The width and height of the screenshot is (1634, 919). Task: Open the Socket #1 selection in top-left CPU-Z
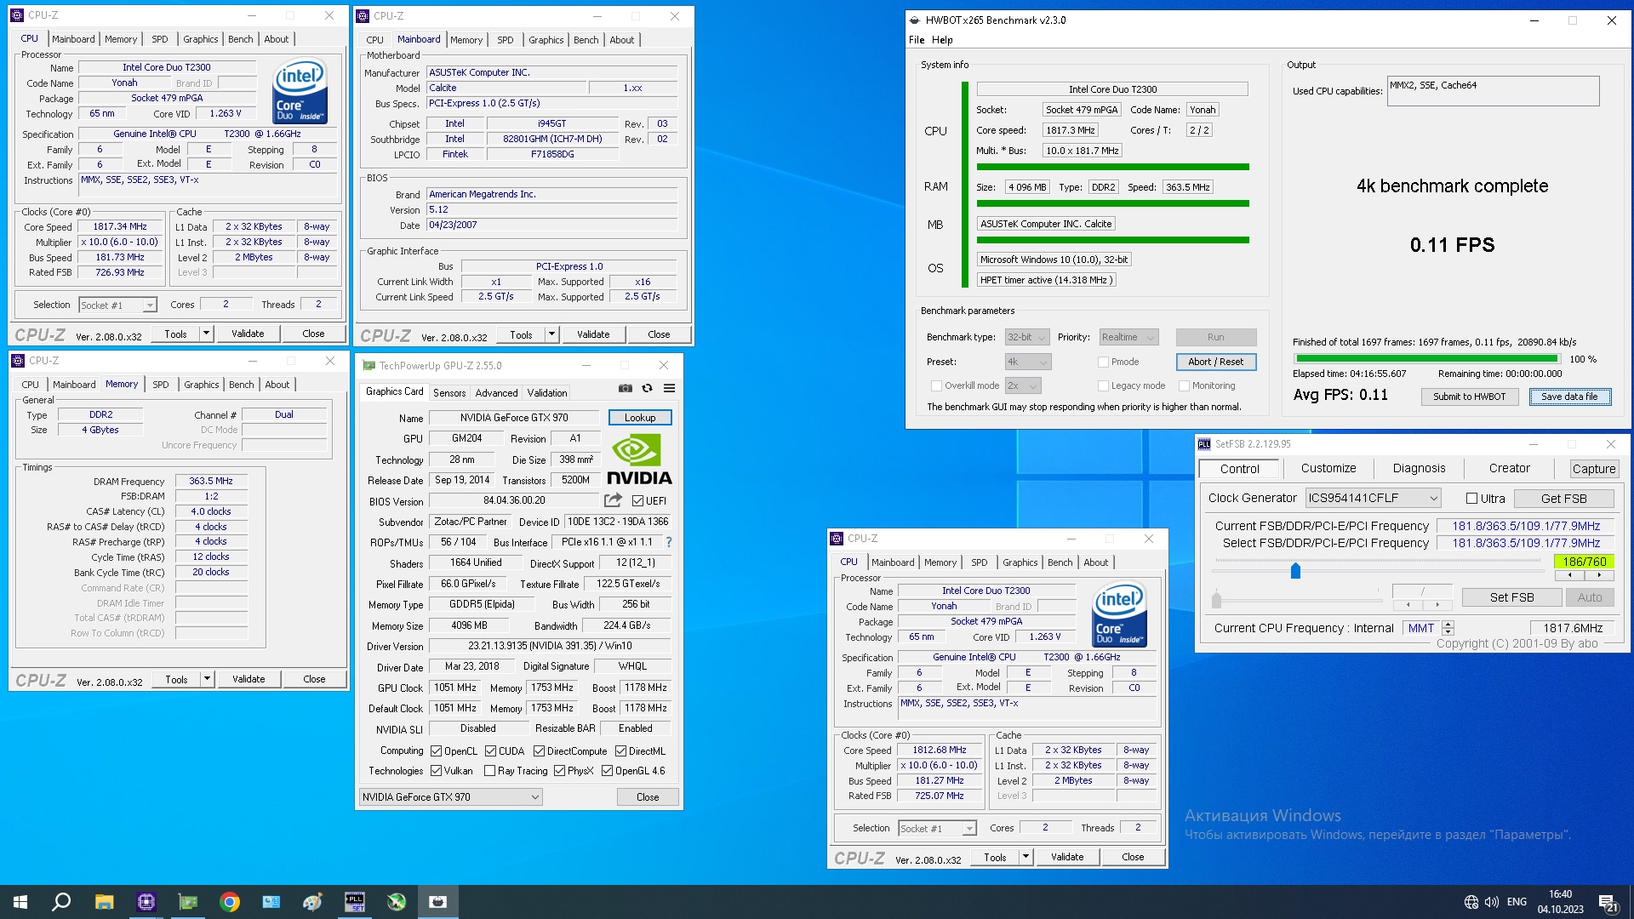click(117, 305)
